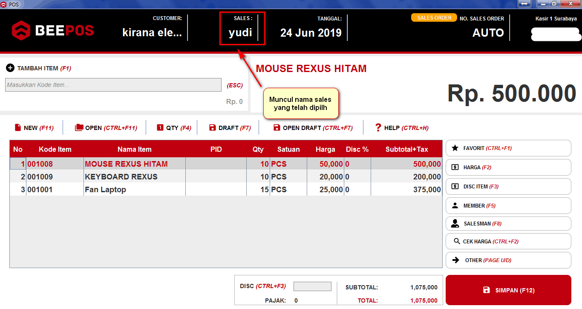Click the Other arrow icon
Image resolution: width=582 pixels, height=309 pixels.
(456, 260)
